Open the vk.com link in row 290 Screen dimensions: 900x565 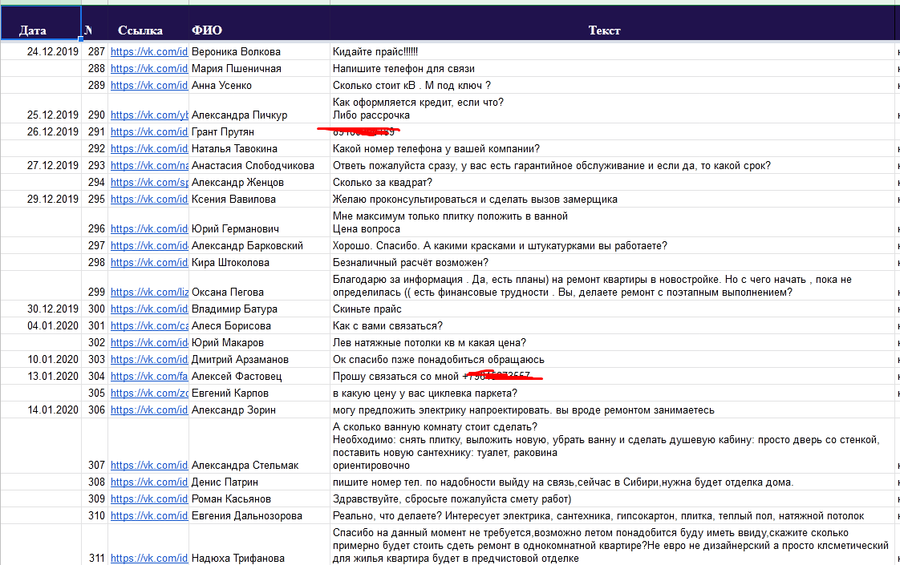[149, 115]
